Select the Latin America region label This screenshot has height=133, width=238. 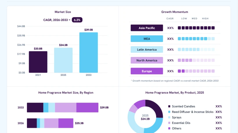point(147,49)
